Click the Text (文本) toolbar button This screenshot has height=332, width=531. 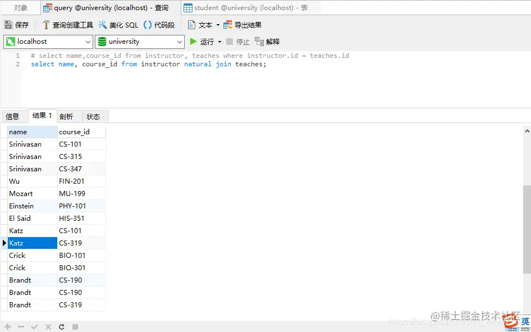pos(200,25)
